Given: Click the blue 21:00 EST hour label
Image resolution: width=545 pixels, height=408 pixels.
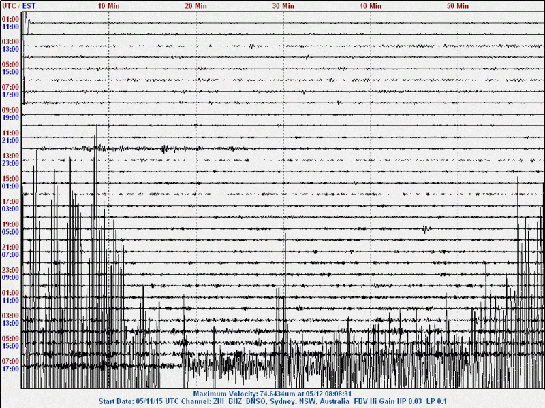Looking at the screenshot, I should click(10, 141).
